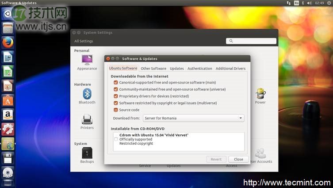333x188 pixels.
Task: Enable Cdrom with Ubuntu 15.04 checkbox
Action: pos(116,139)
